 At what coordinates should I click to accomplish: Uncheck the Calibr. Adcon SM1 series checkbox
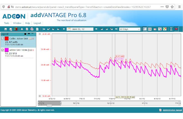coord(3,39)
